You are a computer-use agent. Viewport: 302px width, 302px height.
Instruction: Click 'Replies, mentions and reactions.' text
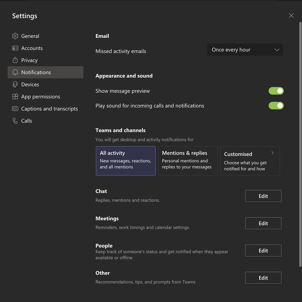click(128, 200)
